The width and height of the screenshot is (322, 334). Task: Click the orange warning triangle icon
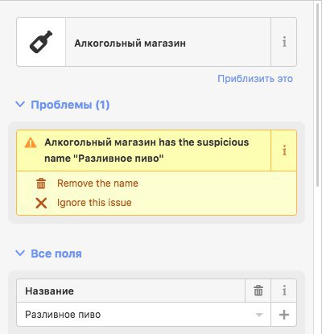pyautogui.click(x=31, y=142)
